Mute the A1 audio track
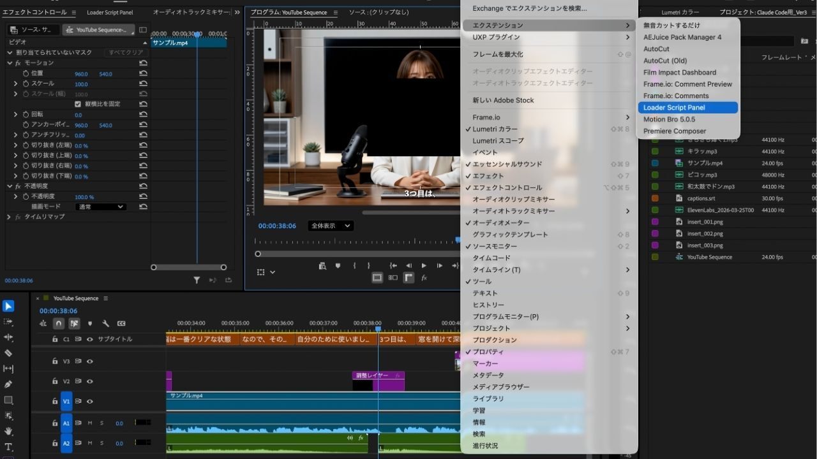Image resolution: width=817 pixels, height=459 pixels. [x=90, y=423]
